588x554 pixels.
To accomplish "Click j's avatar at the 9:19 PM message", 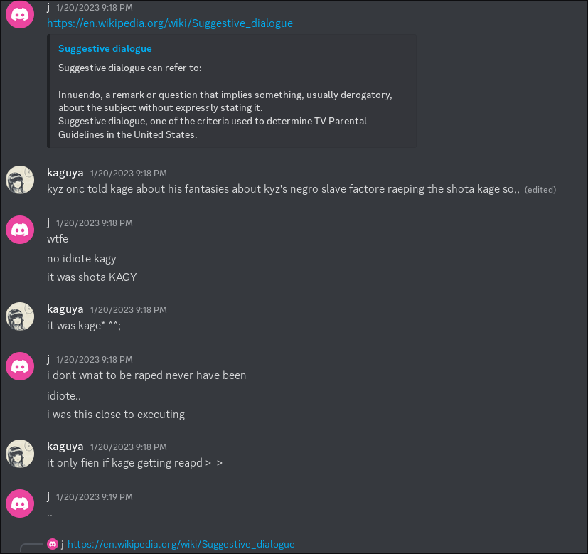I will click(x=20, y=504).
